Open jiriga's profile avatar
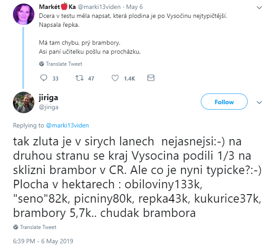Viewport: 274px width, 246px height. pyautogui.click(x=23, y=102)
